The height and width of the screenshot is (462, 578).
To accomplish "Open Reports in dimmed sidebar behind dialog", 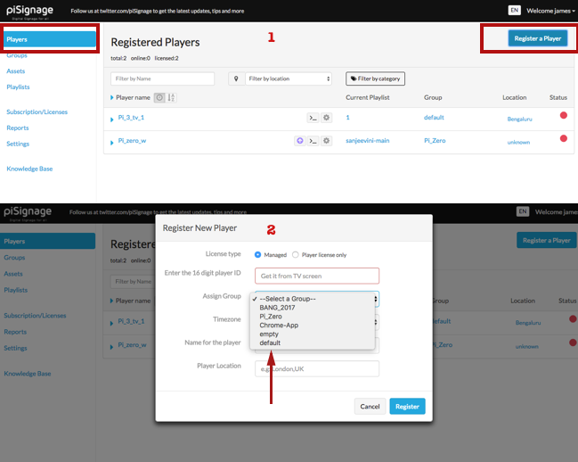I will (x=15, y=332).
